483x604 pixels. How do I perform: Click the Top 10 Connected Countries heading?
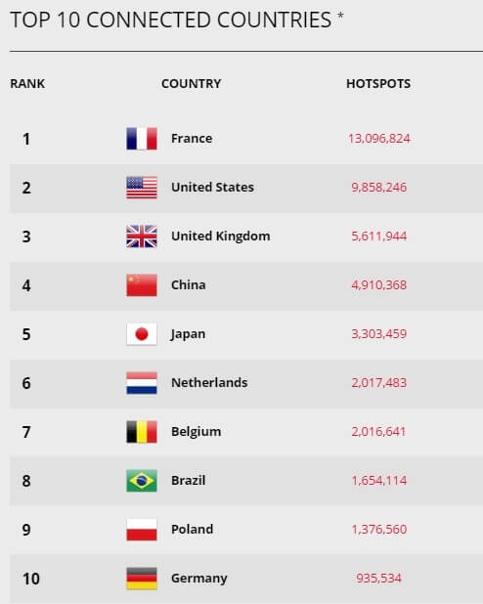(176, 20)
